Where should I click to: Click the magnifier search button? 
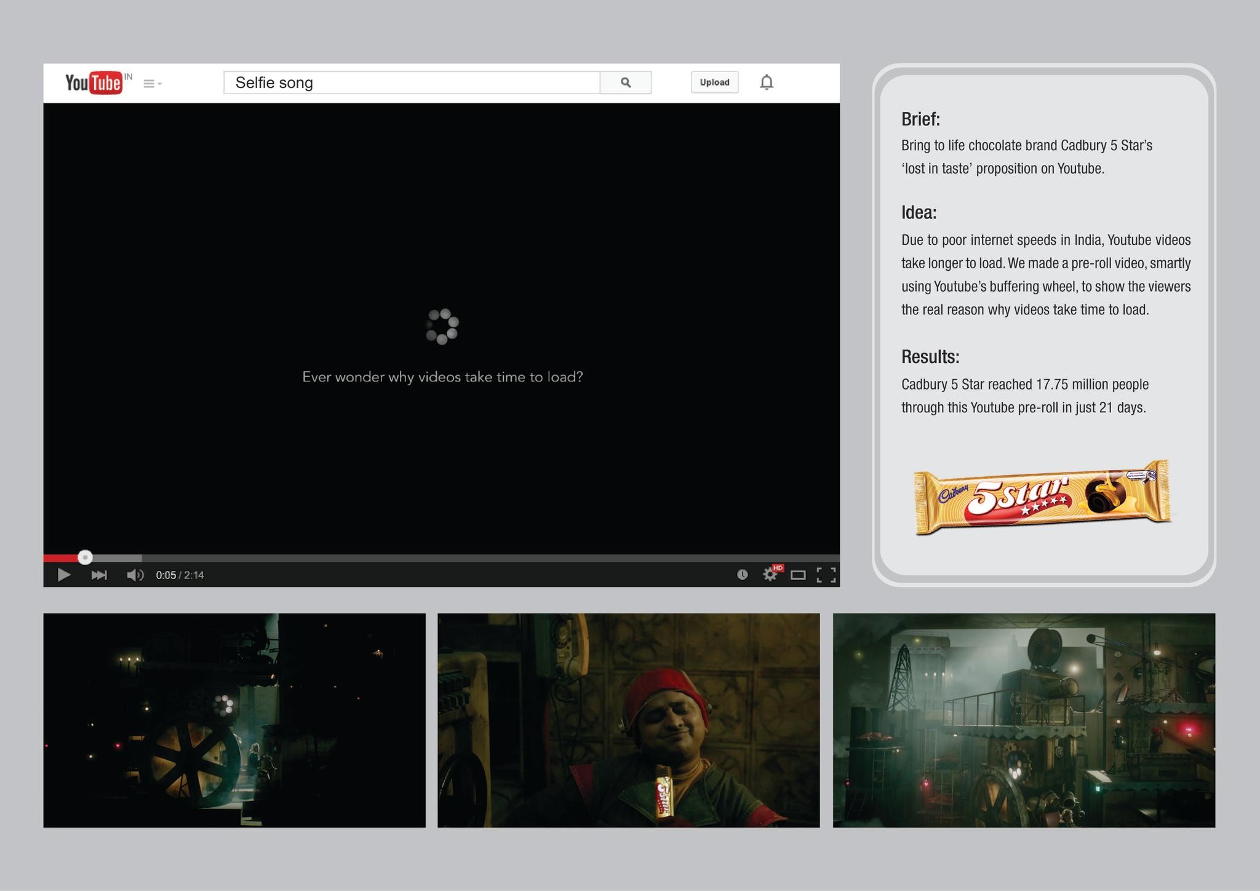click(x=626, y=82)
